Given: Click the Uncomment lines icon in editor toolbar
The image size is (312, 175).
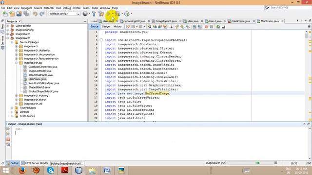Looking at the screenshot, I should pyautogui.click(x=223, y=27).
